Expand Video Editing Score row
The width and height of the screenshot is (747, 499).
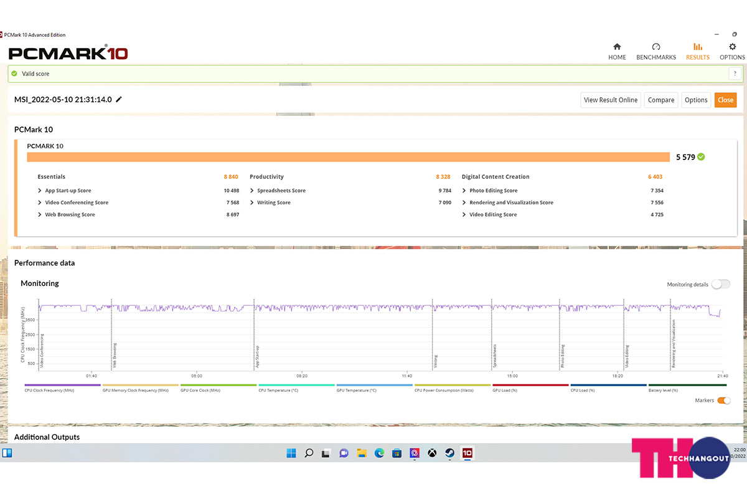coord(464,214)
